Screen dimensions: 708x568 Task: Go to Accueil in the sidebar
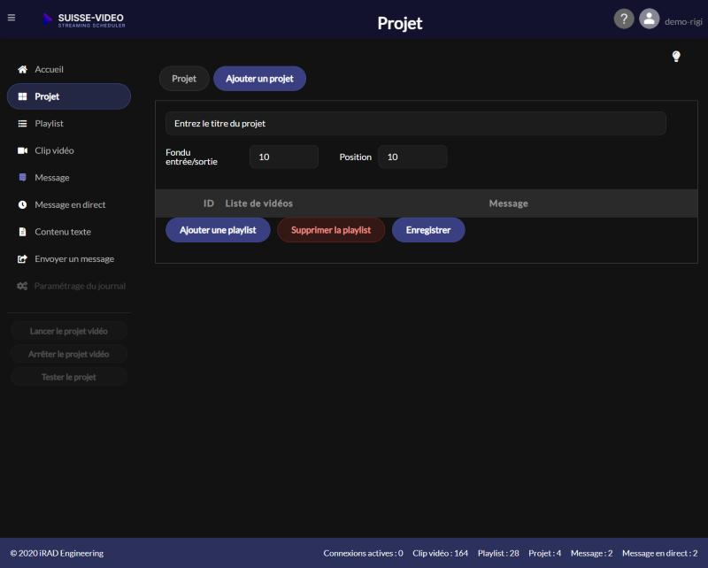point(49,70)
